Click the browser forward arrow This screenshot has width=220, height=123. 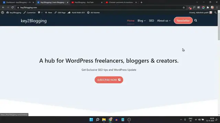click(x=8, y=8)
